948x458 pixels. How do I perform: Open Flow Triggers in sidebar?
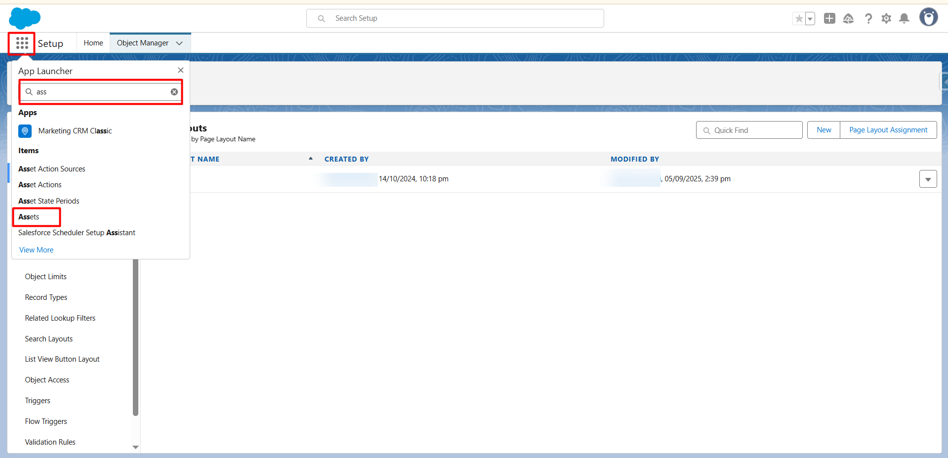click(46, 421)
